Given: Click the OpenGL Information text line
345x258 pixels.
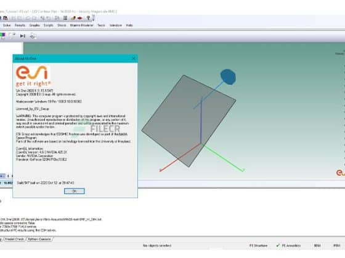Looking at the screenshot, I should [x=30, y=149].
